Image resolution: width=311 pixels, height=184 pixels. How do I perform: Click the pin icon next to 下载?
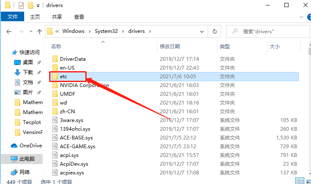(39, 72)
